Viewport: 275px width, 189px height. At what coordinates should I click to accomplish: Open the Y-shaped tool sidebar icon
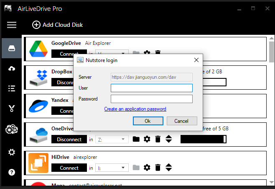point(12,109)
